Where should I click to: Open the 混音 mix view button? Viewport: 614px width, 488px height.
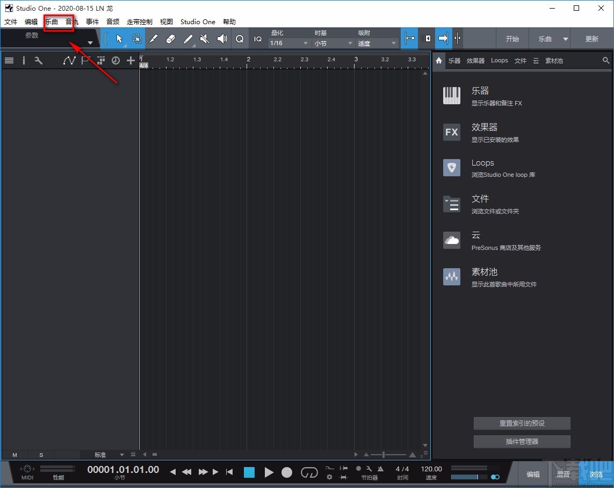pyautogui.click(x=563, y=474)
